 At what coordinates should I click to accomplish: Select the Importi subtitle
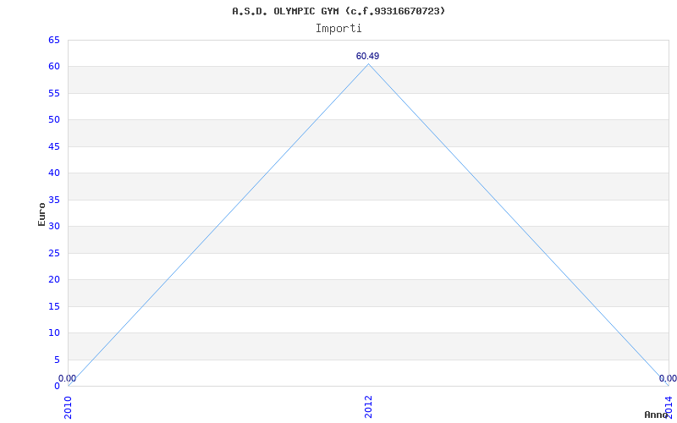pos(338,29)
